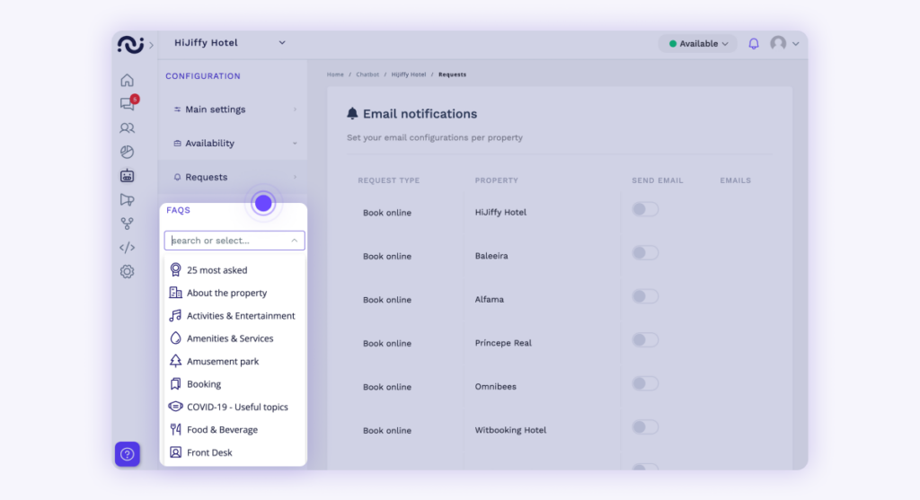This screenshot has height=500, width=920.
Task: Toggle send email for Baleeira property
Action: [x=645, y=252]
